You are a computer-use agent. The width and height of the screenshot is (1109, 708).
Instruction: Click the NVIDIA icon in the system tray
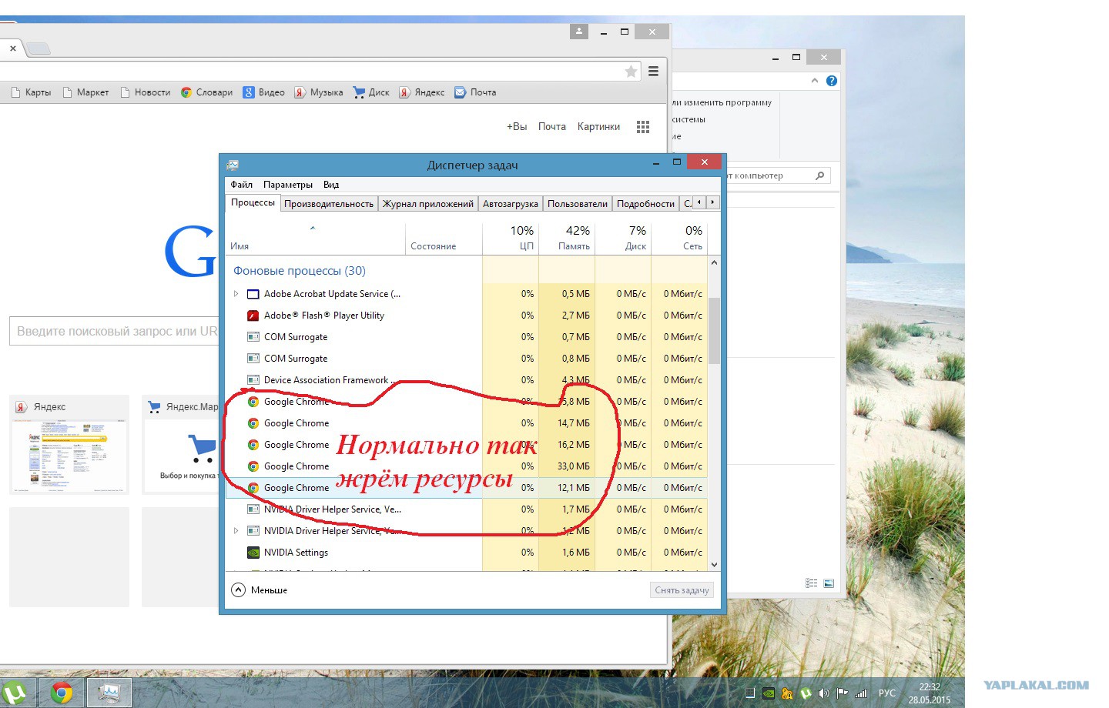point(769,693)
